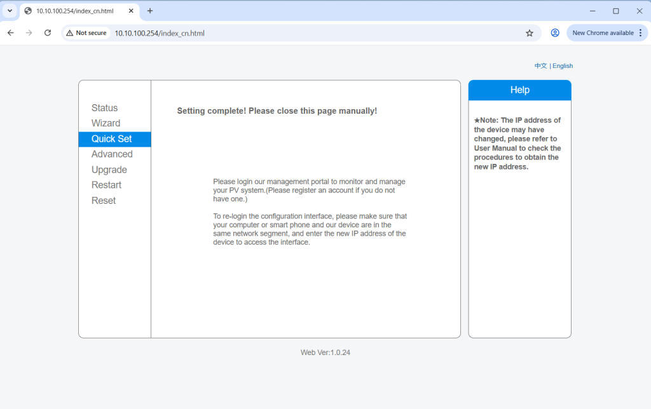Screen dimensions: 651x409
Task: Go to Advanced settings
Action: 112,154
